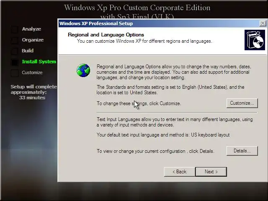Click the Windows XP Professional Setup title
Image resolution: width=268 pixels, height=201 pixels.
(x=96, y=23)
